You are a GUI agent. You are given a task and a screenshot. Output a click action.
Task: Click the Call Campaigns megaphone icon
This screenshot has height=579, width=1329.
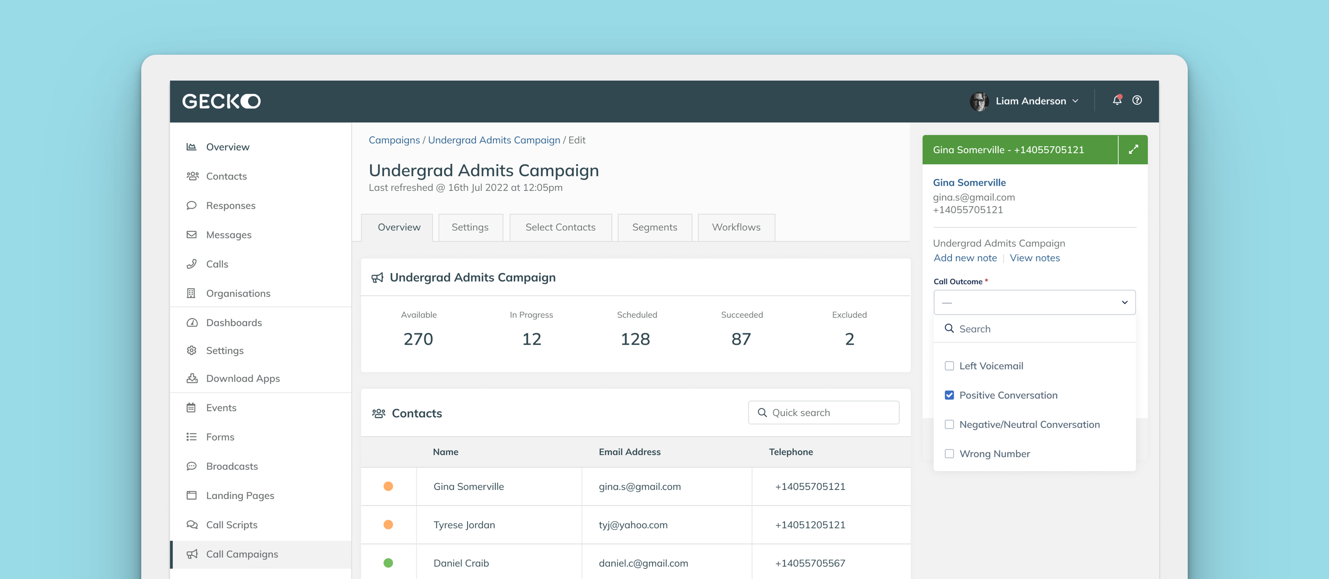tap(192, 554)
